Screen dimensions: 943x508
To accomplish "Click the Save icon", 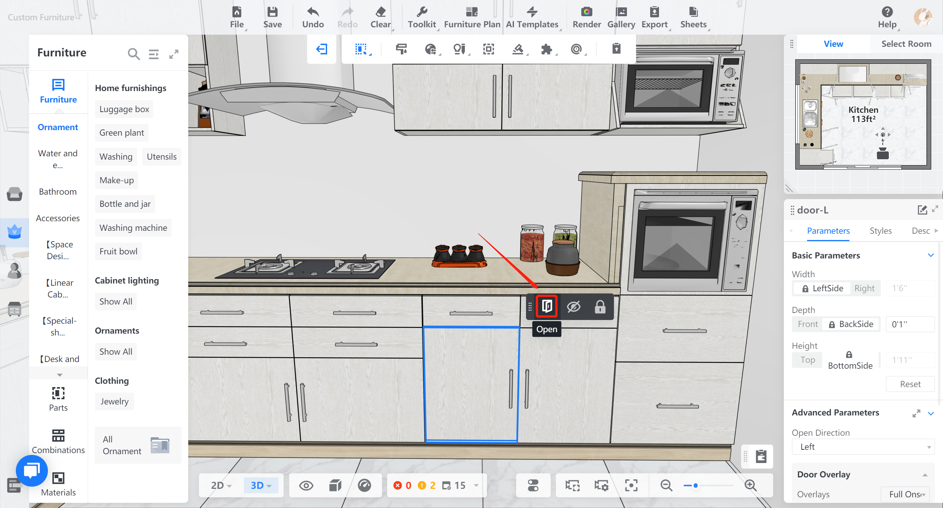I will coord(273,12).
